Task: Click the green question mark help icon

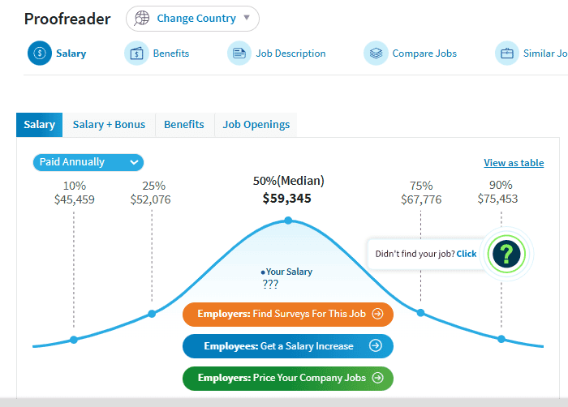Action: (507, 254)
